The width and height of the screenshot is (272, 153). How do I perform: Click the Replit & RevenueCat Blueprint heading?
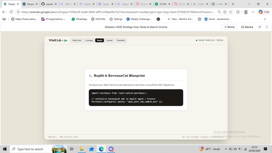(119, 76)
